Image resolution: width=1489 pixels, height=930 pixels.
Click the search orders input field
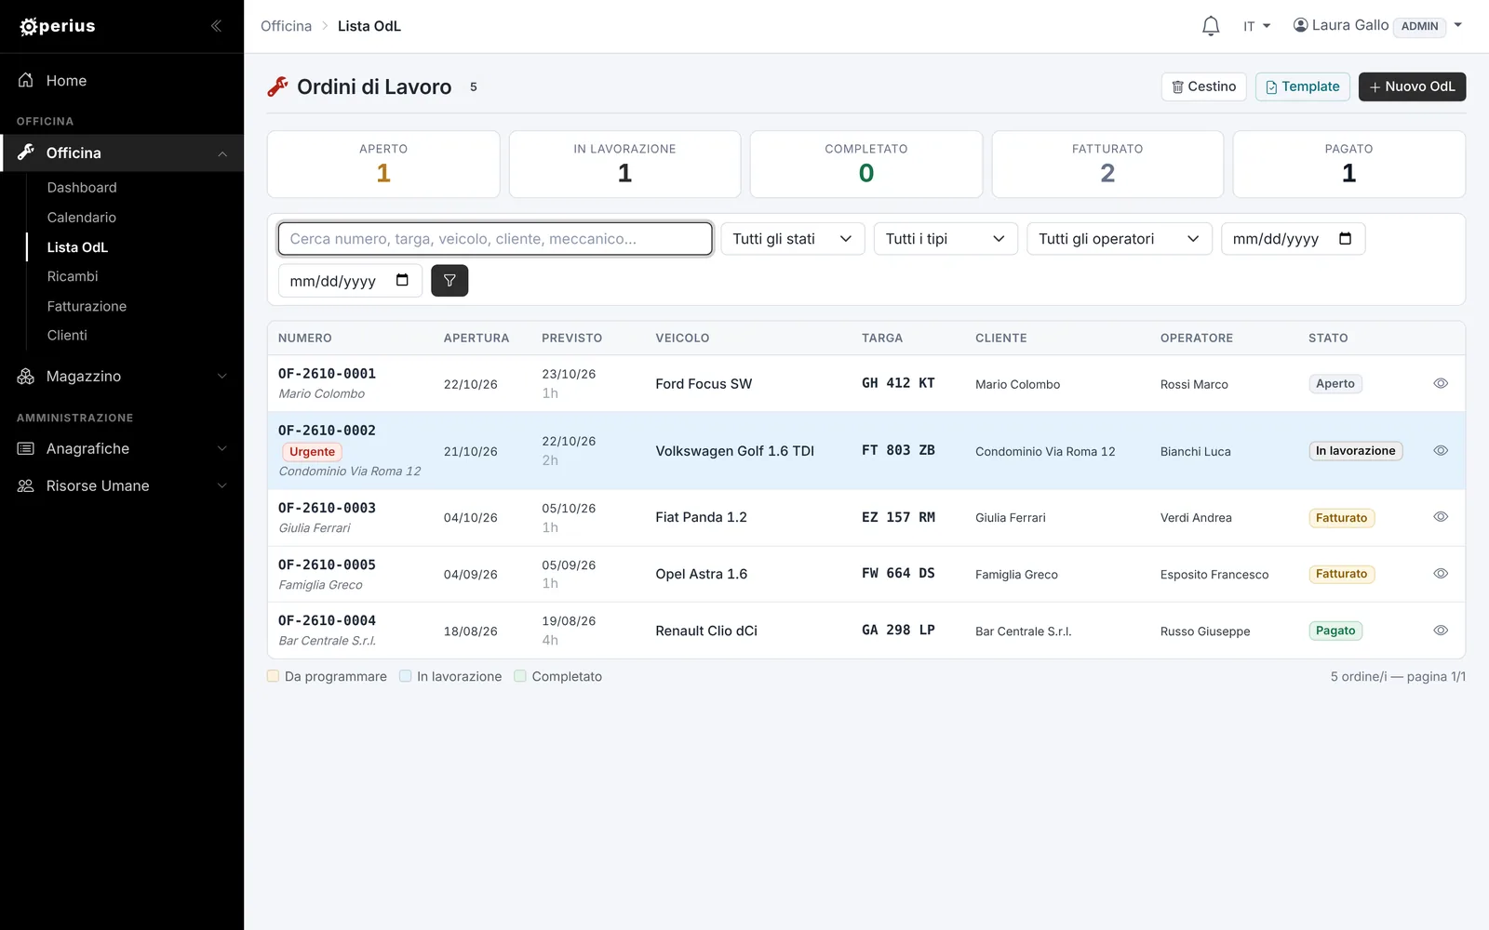(495, 239)
